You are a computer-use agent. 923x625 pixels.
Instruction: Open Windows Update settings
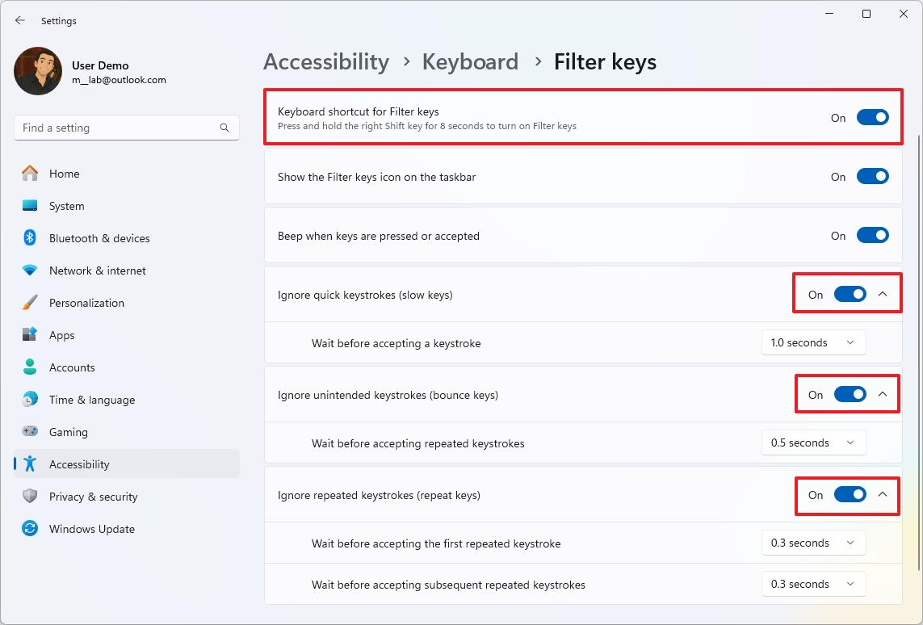pyautogui.click(x=93, y=529)
